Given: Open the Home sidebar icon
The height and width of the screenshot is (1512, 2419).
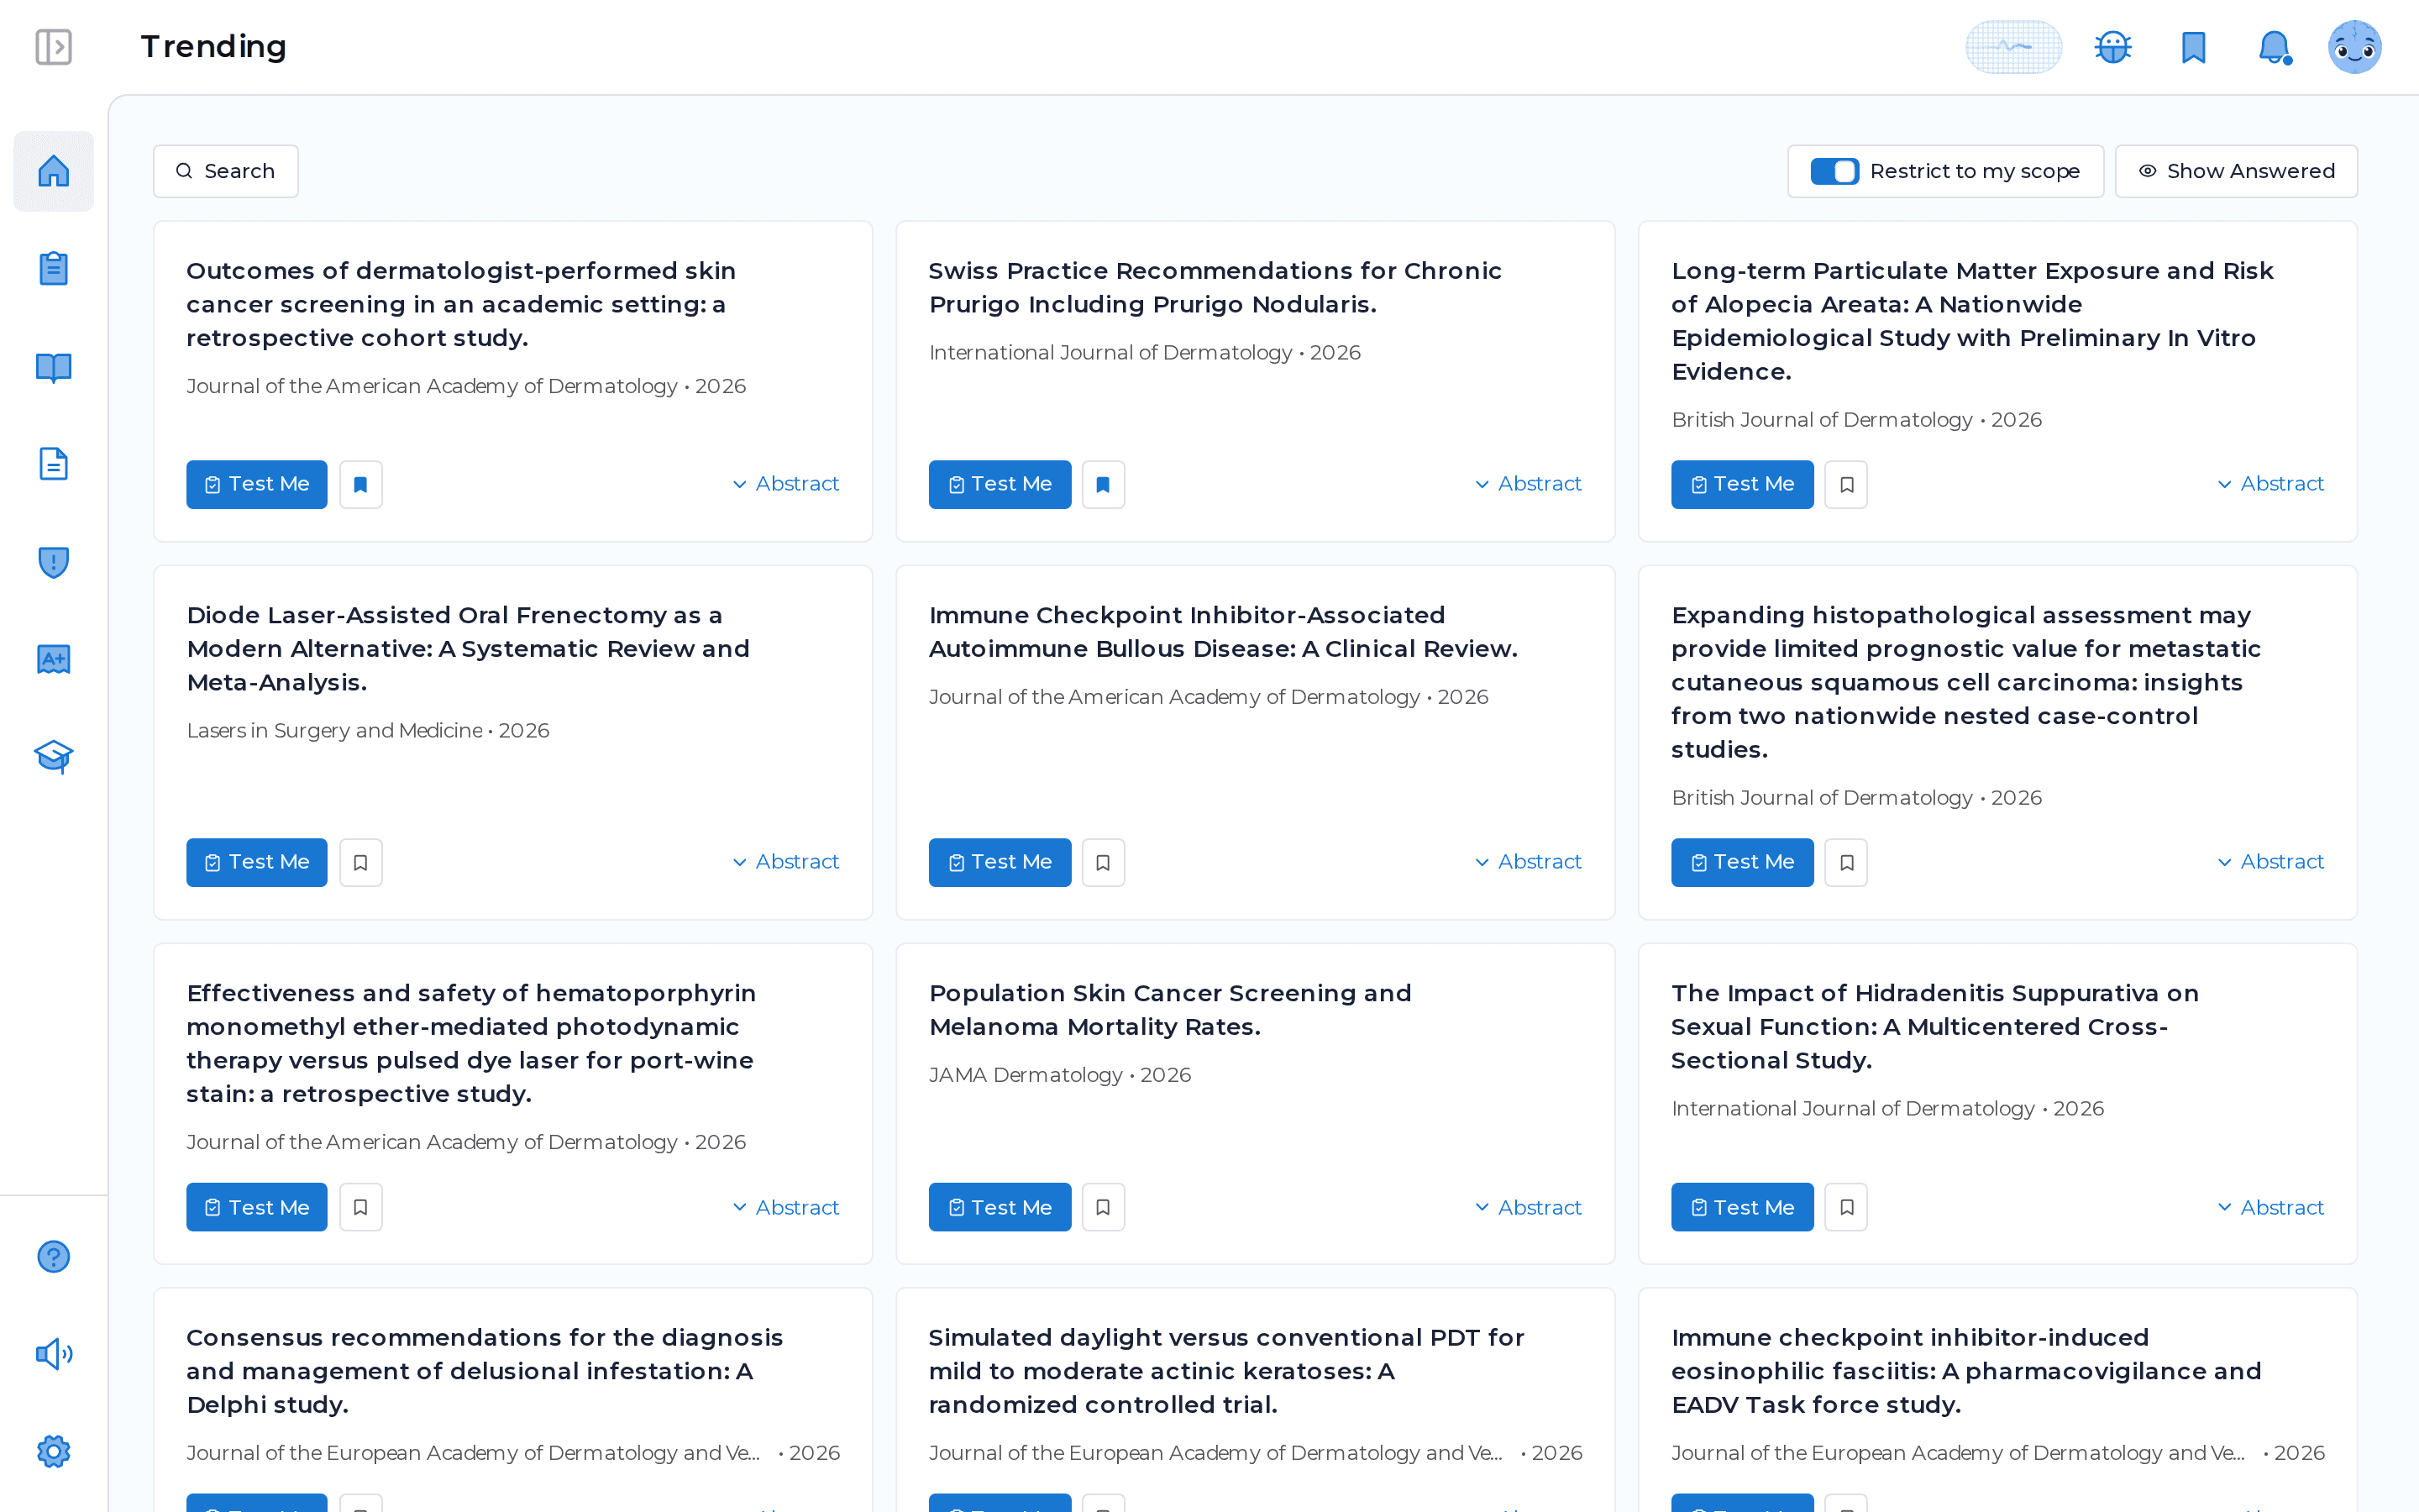Looking at the screenshot, I should (53, 171).
